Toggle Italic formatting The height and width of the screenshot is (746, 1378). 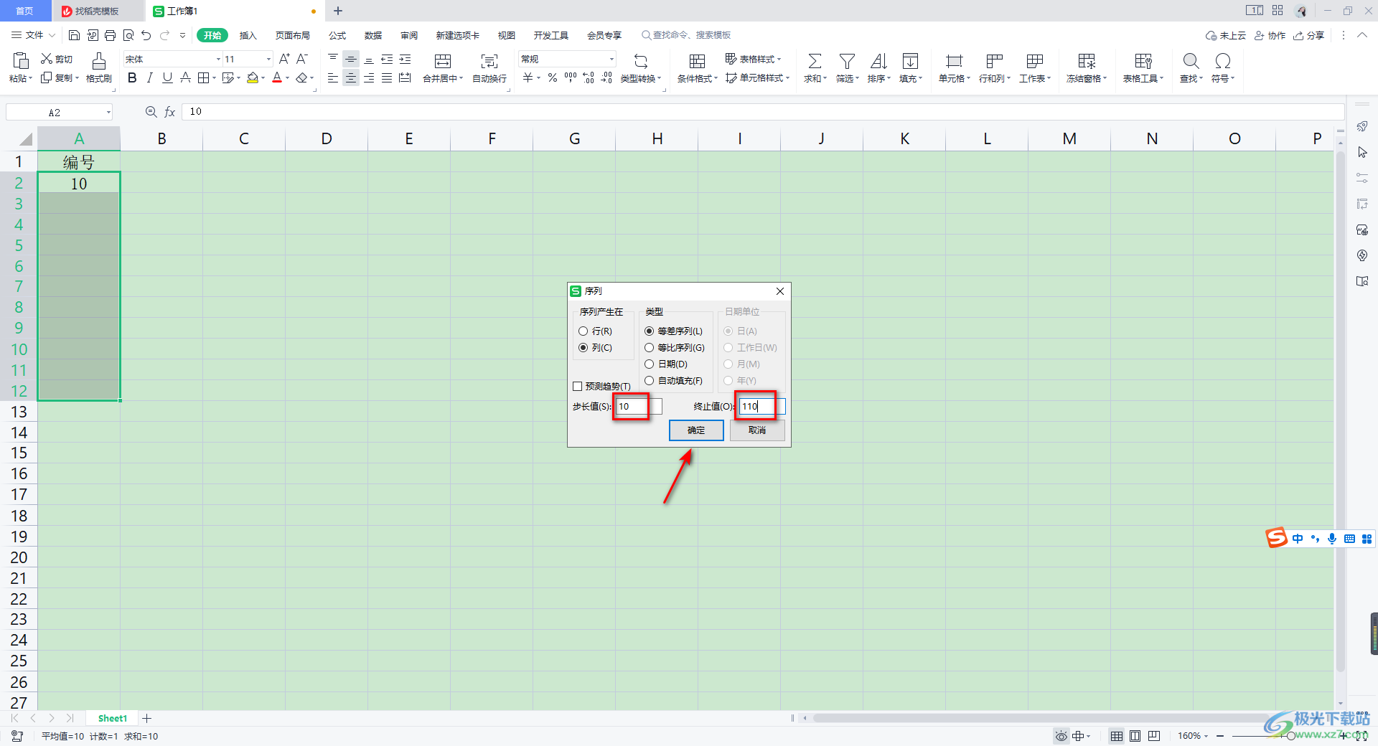[x=149, y=77]
